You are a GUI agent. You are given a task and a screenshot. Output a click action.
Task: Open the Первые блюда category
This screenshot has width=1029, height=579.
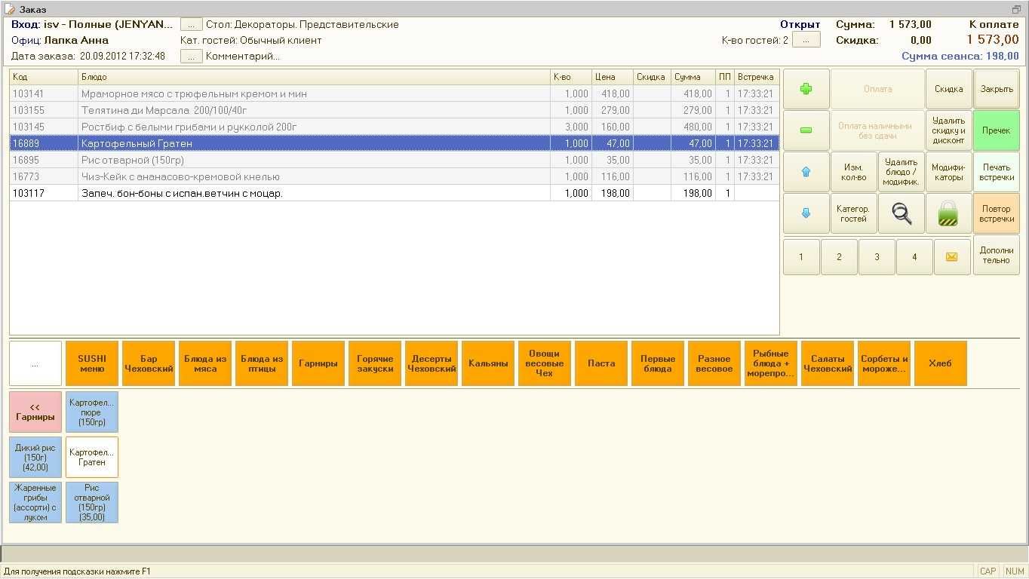point(658,363)
